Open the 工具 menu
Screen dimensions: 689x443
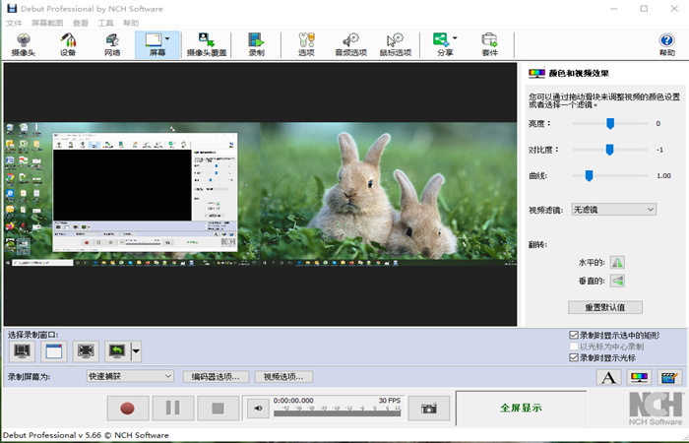click(106, 23)
